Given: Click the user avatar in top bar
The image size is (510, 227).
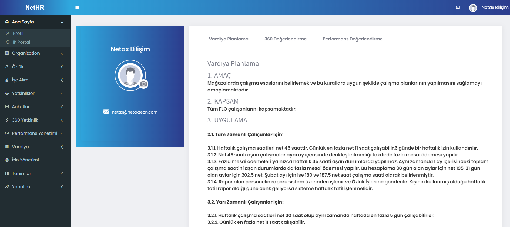Looking at the screenshot, I should pos(473,8).
